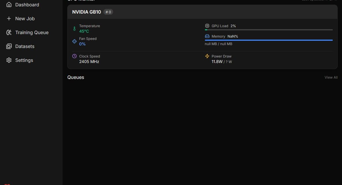Switch to the Training Queue section
This screenshot has width=342, height=185.
coord(32,32)
